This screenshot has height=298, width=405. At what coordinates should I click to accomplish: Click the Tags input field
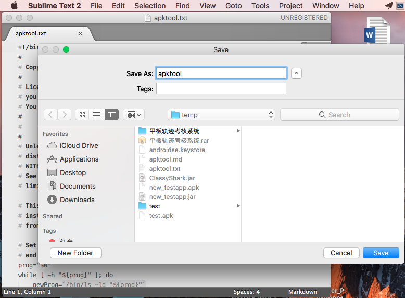tap(221, 89)
